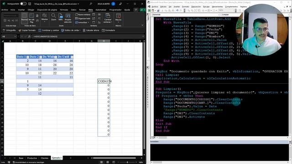The image size is (292, 164).
Task: Open Cambiar ventanas dropdown
Action: pyautogui.click(x=108, y=18)
